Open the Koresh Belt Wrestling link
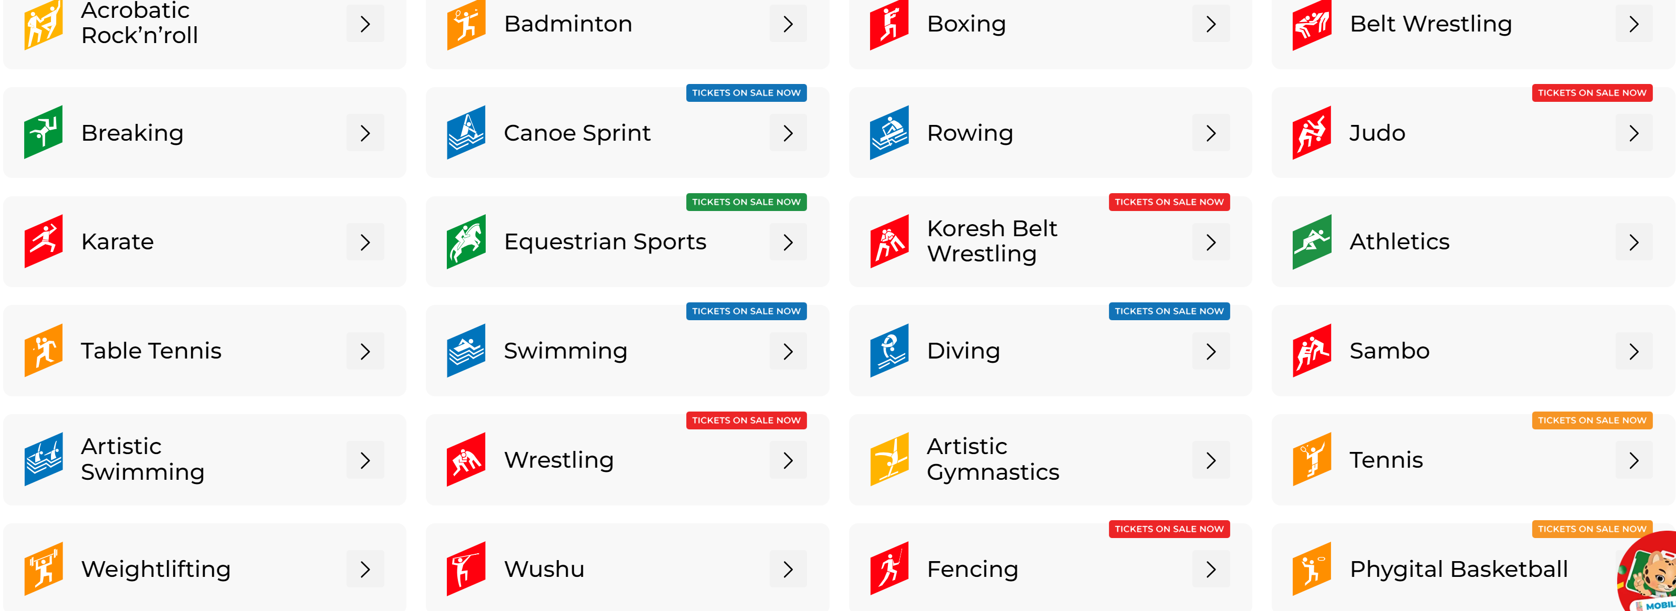 [991, 241]
